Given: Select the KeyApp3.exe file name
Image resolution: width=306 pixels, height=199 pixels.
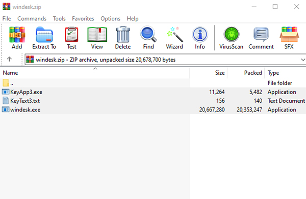Looking at the screenshot, I should (x=27, y=92).
